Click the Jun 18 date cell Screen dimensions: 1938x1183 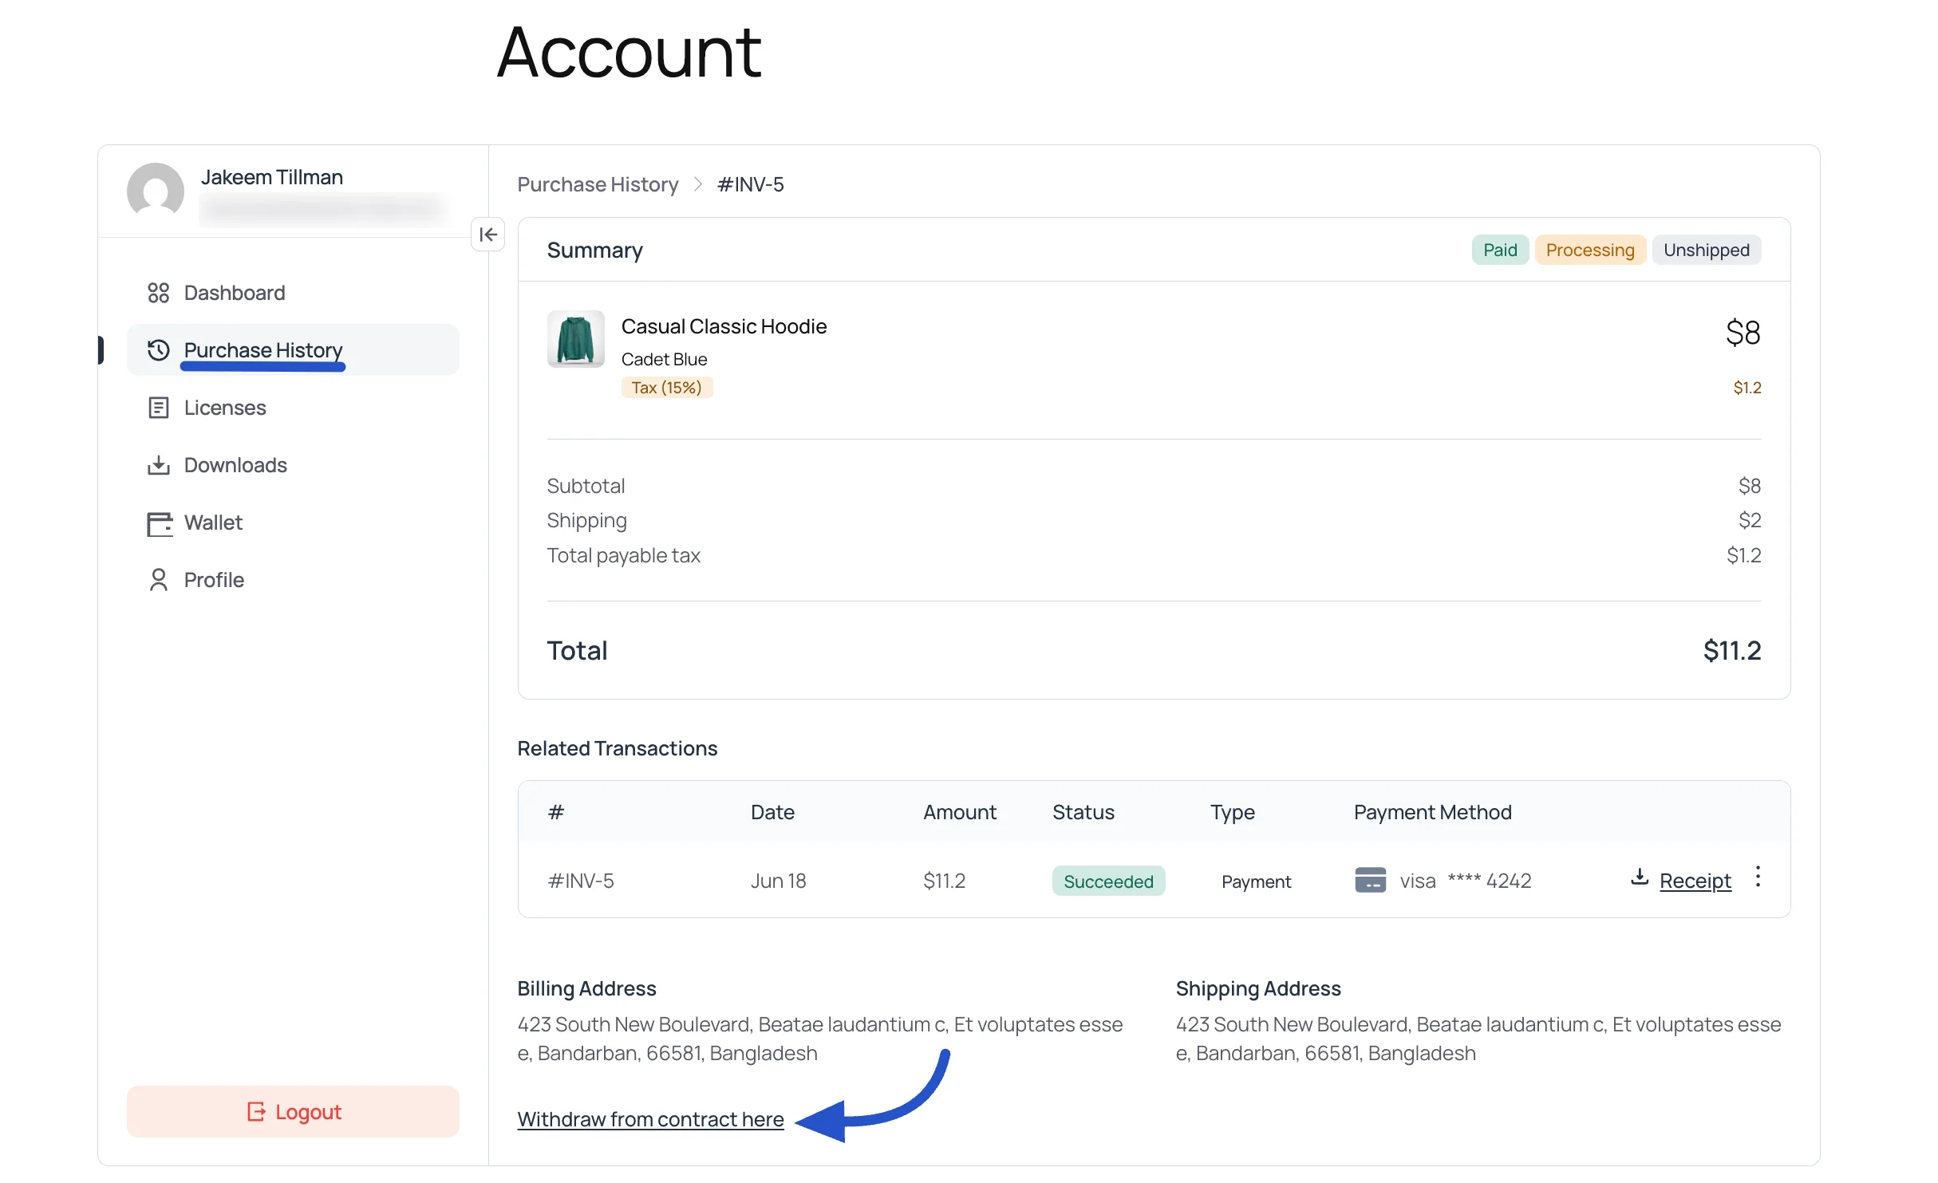tap(778, 881)
